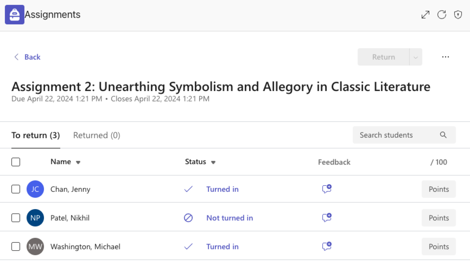
Task: Switch to the Returned (0) tab
Action: click(x=97, y=135)
